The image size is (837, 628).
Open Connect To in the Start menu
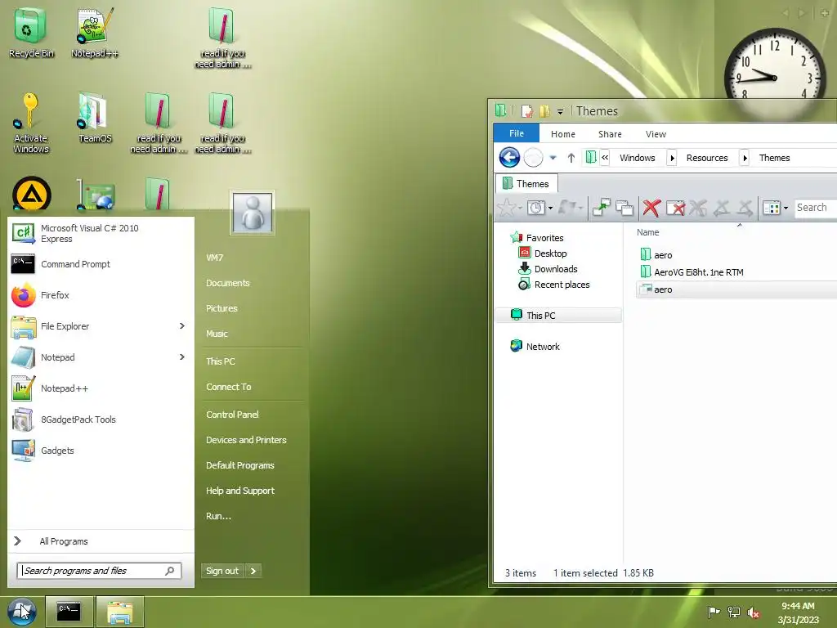229,387
